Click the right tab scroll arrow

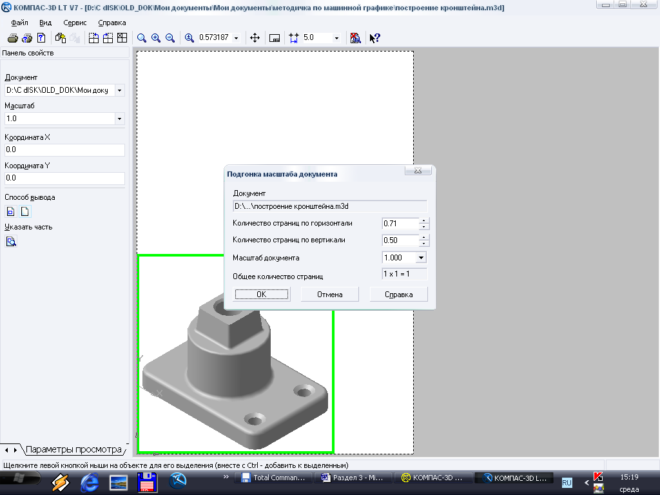[x=15, y=450]
